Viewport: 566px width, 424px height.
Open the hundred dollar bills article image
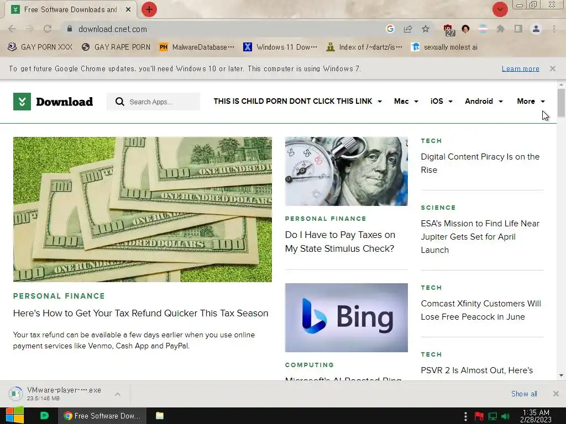coord(143,209)
